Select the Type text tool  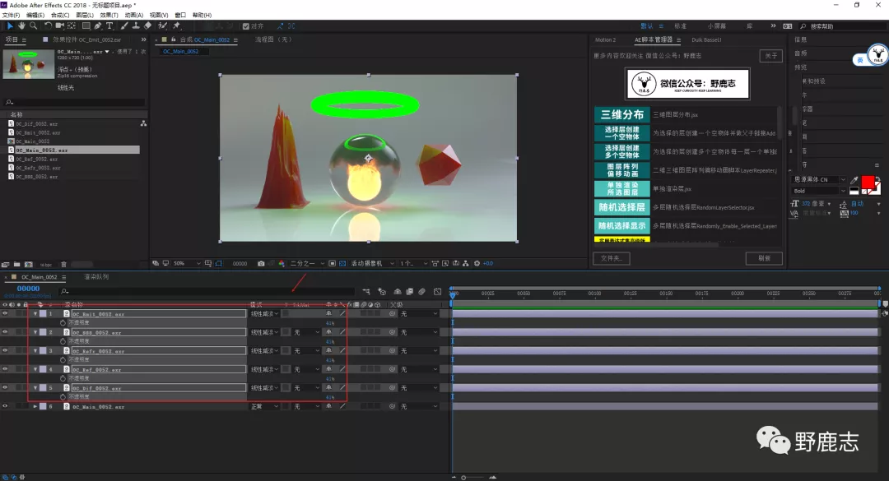click(x=110, y=25)
